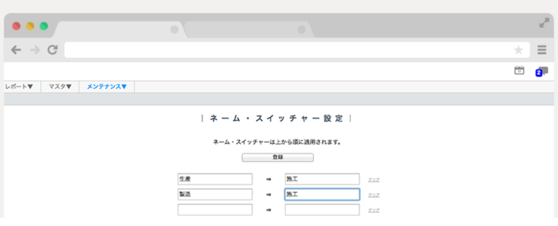
Task: Click the green maximize window button
Action: pyautogui.click(x=43, y=26)
